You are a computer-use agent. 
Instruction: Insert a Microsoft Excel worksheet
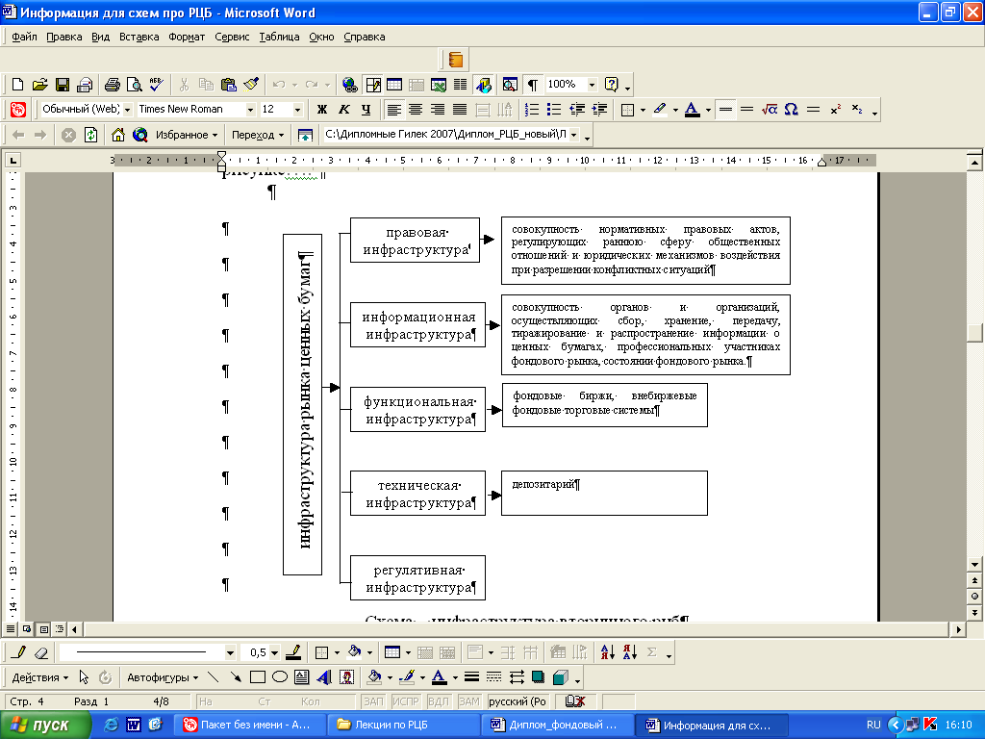pyautogui.click(x=439, y=85)
